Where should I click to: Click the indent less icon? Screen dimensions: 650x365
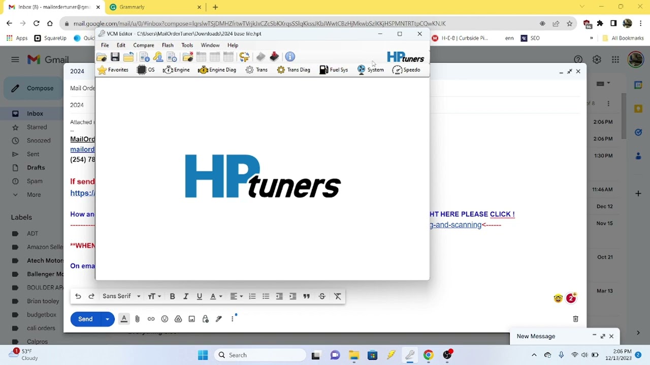(x=279, y=297)
